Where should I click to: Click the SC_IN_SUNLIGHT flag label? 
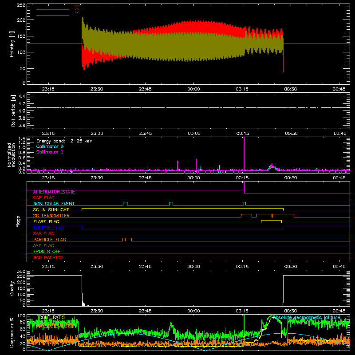[51, 209]
